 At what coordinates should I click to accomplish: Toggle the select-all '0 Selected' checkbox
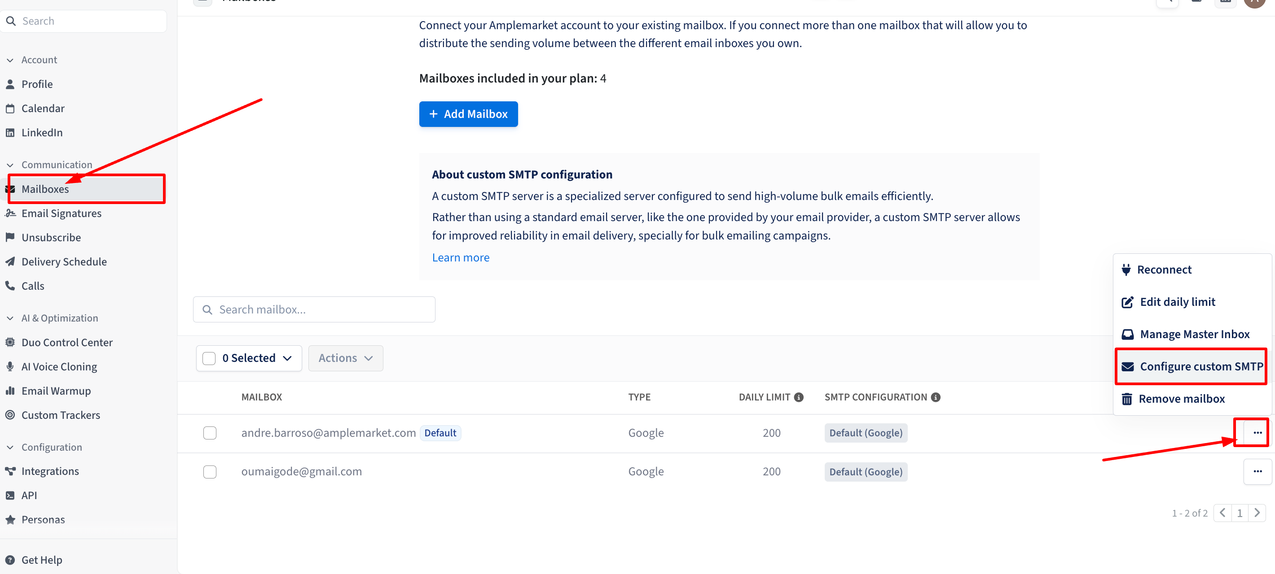click(209, 358)
